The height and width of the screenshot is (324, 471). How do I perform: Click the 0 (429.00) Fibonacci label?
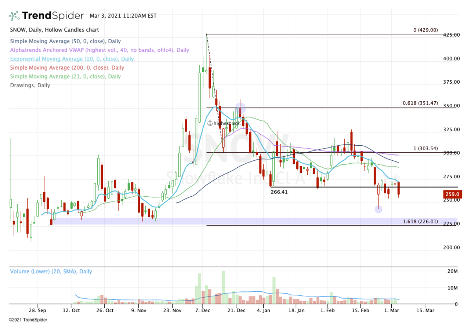[x=425, y=30]
